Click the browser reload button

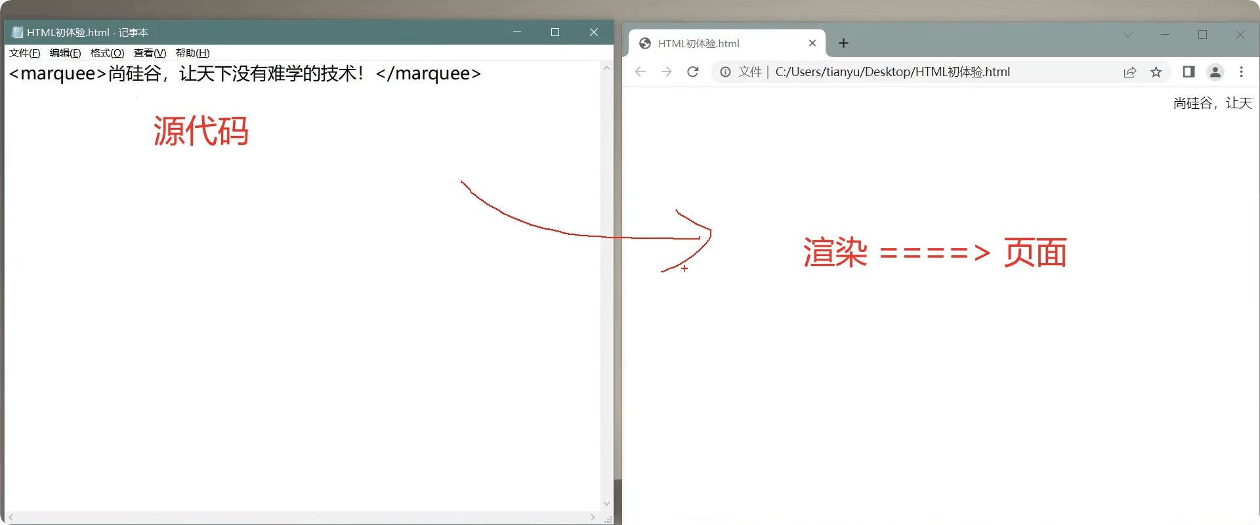692,72
